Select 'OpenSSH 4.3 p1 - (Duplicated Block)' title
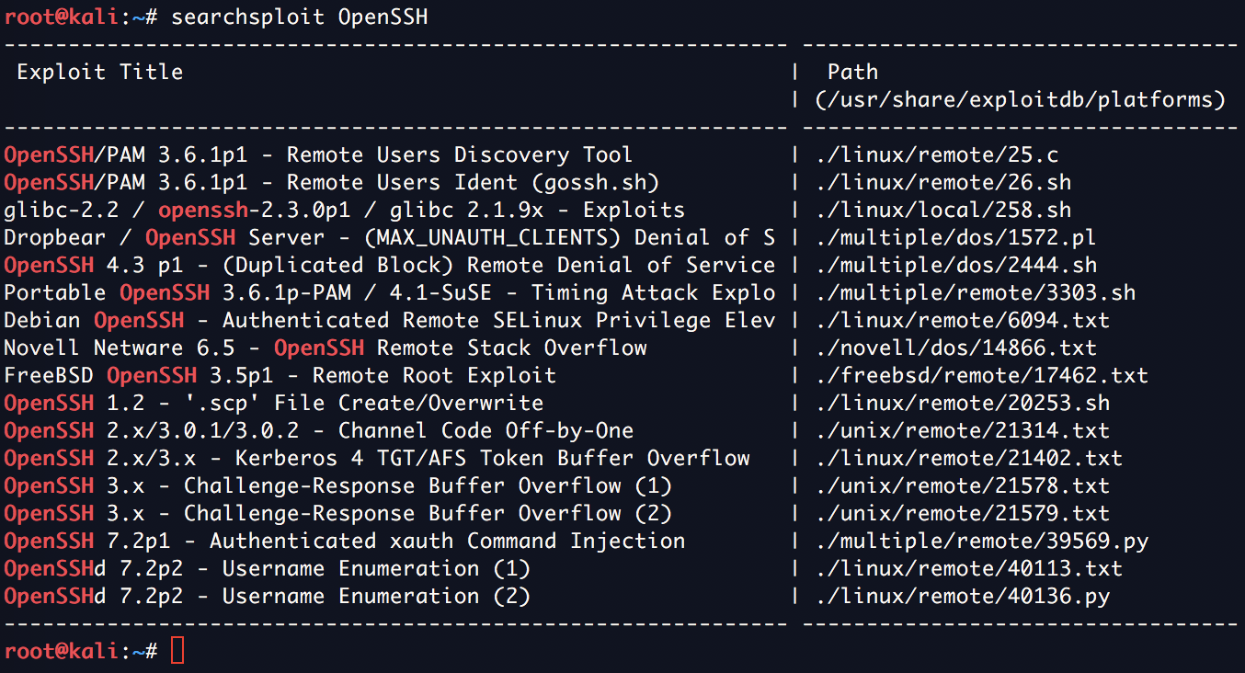This screenshot has height=673, width=1245. 390,265
